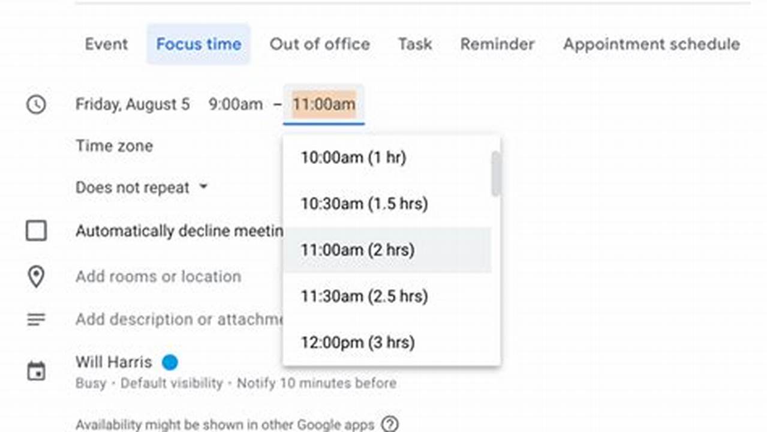Open the 9:00am start time selector
Image resolution: width=767 pixels, height=432 pixels.
pos(235,104)
